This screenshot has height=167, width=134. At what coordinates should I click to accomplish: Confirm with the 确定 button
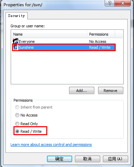pos(59,159)
